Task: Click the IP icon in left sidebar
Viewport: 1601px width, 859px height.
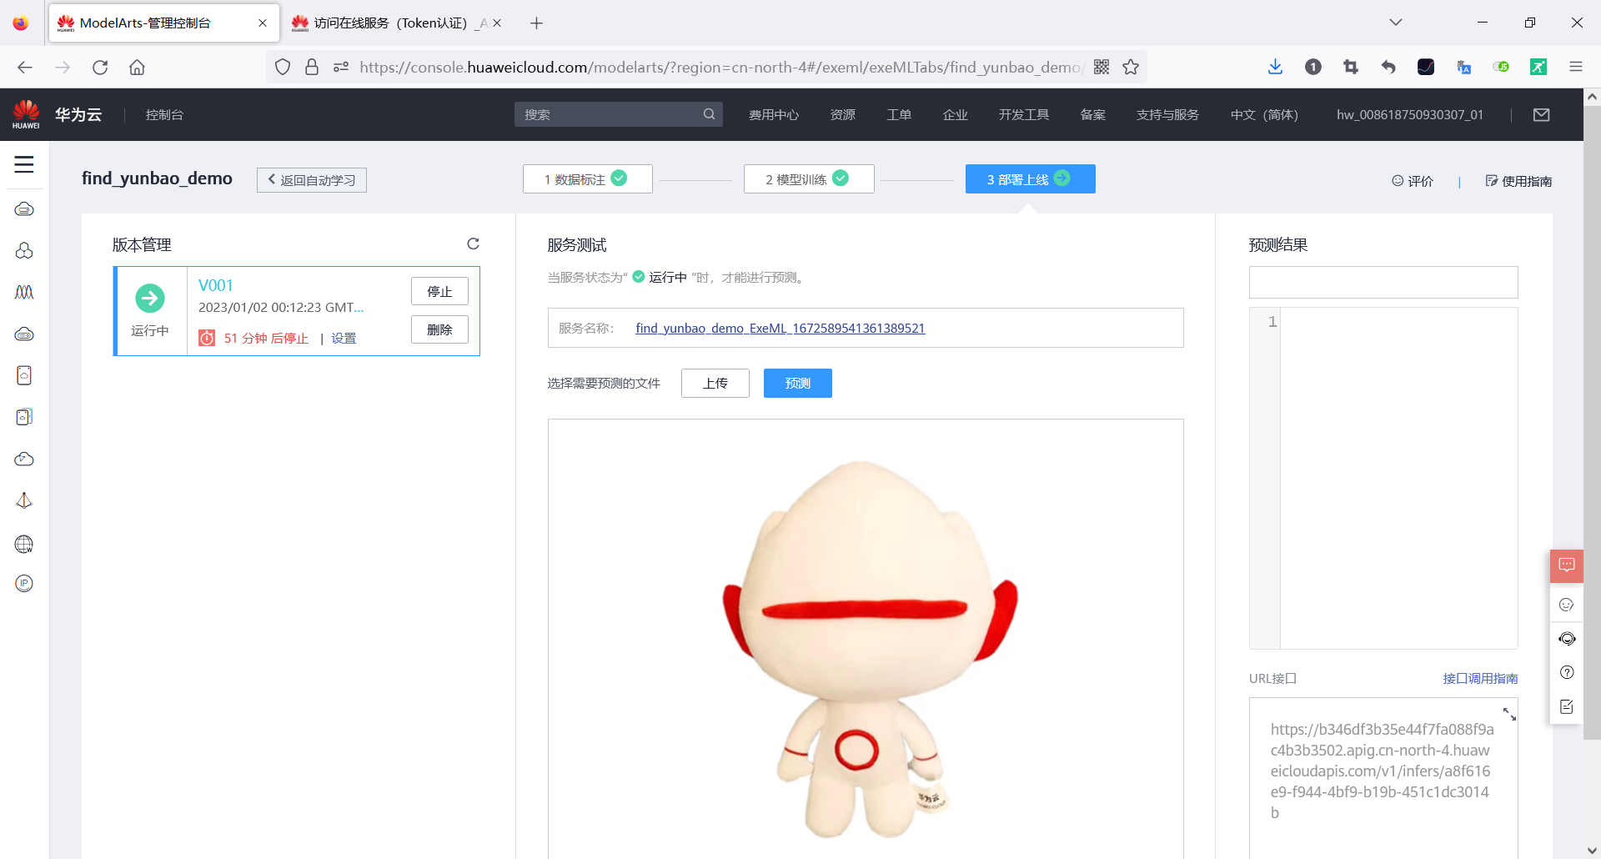Action: click(x=23, y=583)
